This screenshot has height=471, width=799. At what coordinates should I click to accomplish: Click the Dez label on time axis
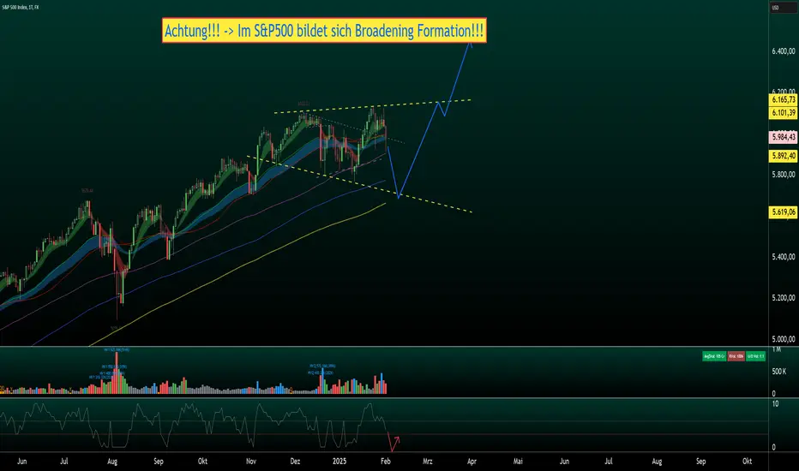coord(295,462)
